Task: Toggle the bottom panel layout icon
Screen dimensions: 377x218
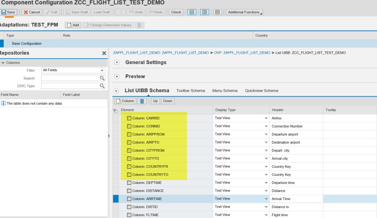Action: coord(217,12)
